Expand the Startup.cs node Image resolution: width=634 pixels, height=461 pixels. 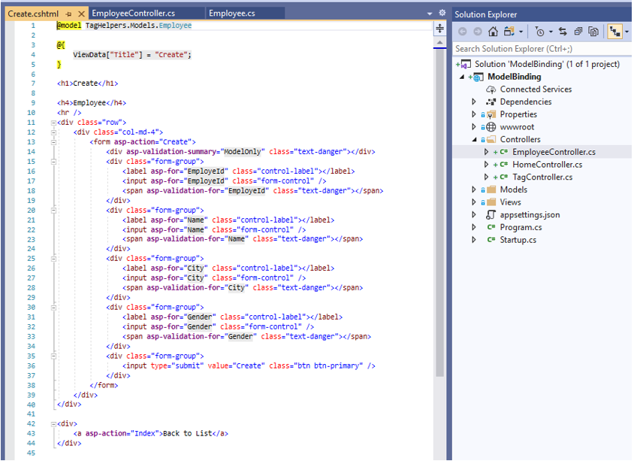474,240
